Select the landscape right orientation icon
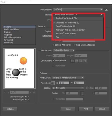This screenshot has width=112, height=116. coord(85,61)
